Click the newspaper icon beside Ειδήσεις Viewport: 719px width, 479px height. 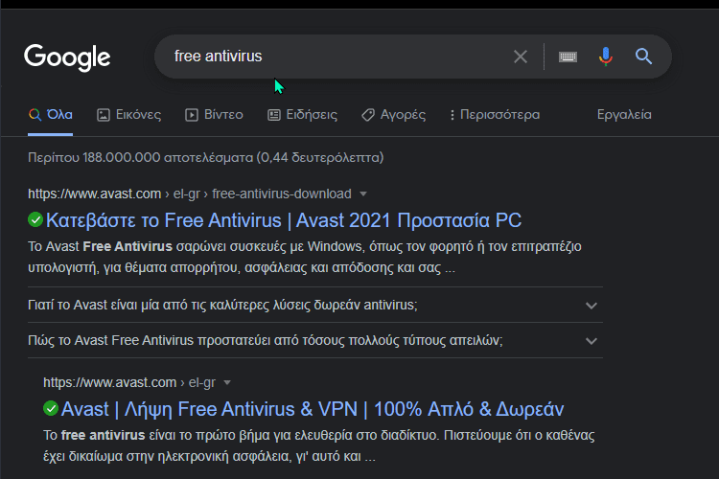274,115
